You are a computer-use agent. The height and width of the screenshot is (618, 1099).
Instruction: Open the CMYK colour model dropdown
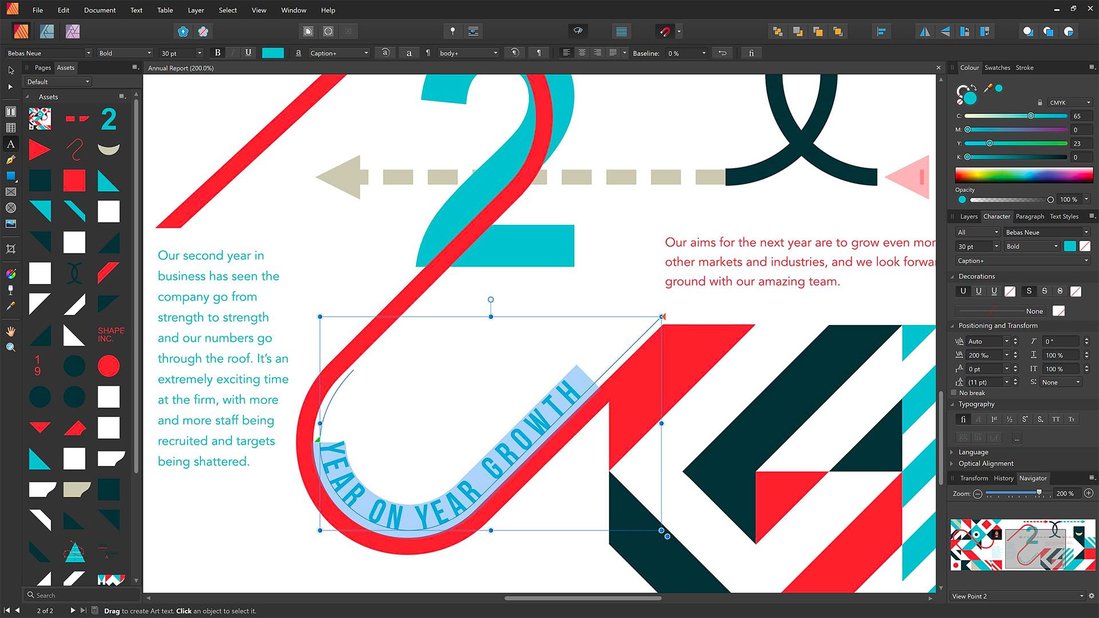1069,102
